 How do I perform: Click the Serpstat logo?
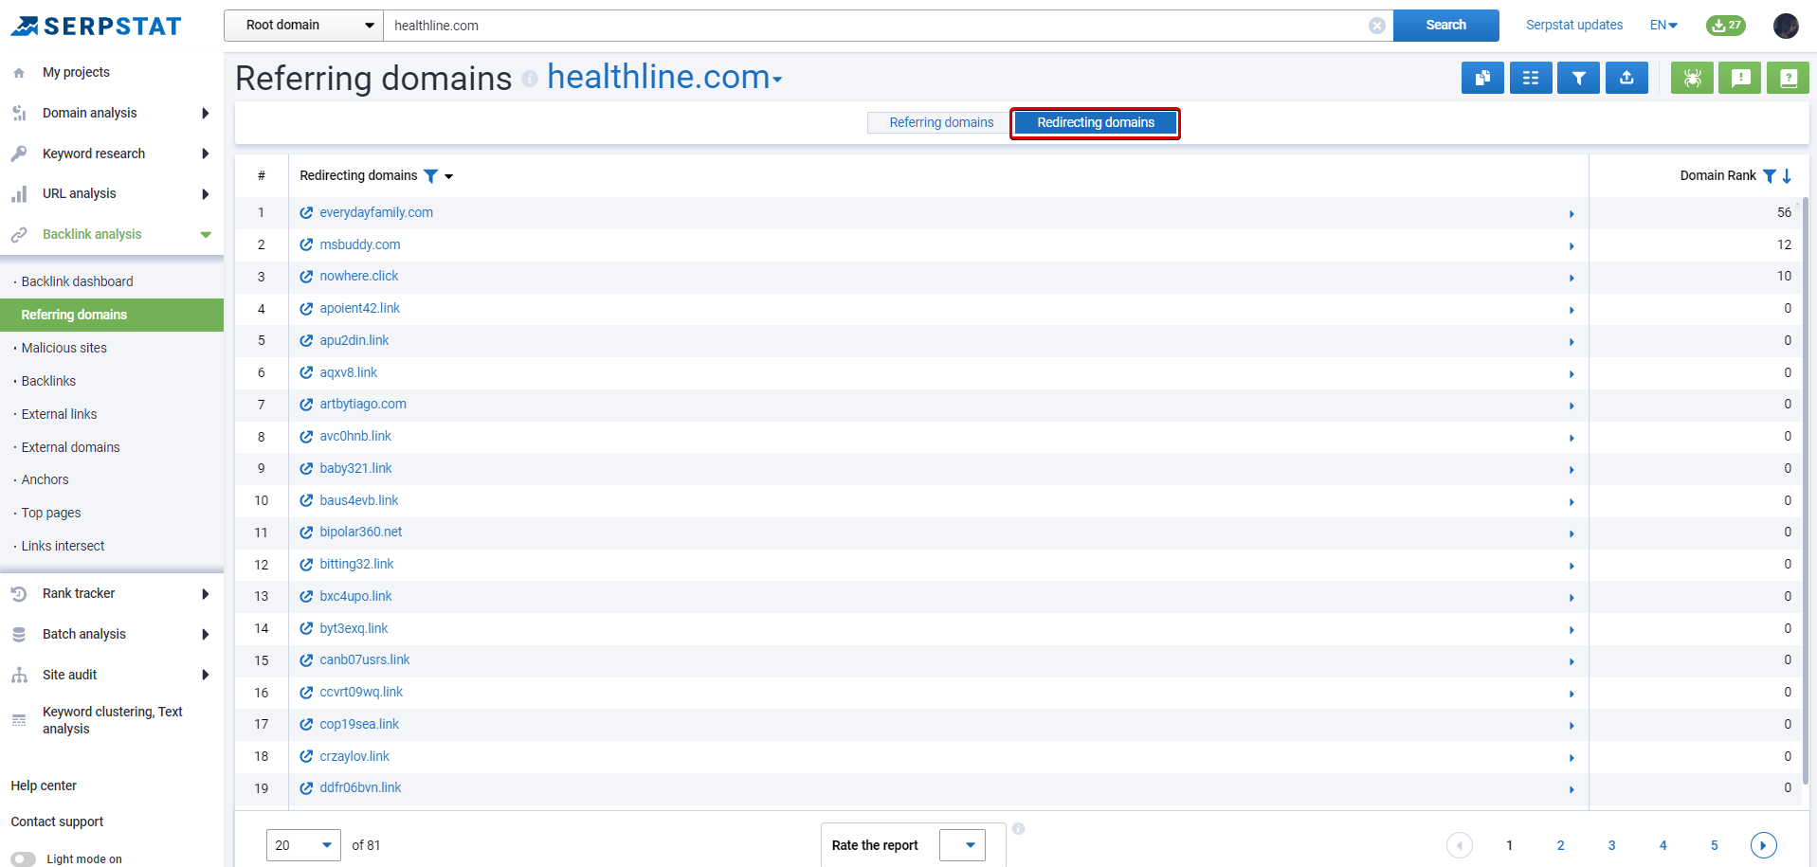pyautogui.click(x=96, y=26)
